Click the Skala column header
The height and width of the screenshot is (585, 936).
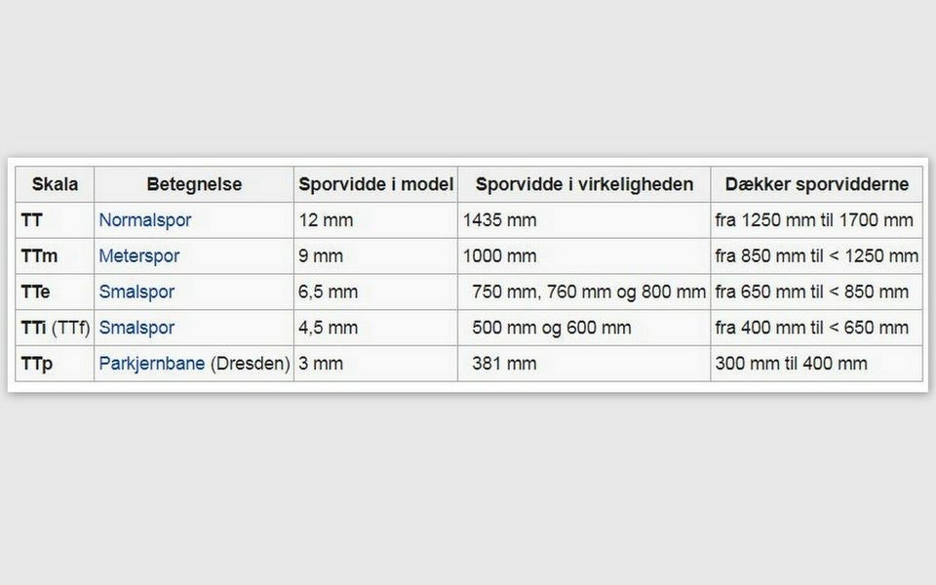point(55,184)
